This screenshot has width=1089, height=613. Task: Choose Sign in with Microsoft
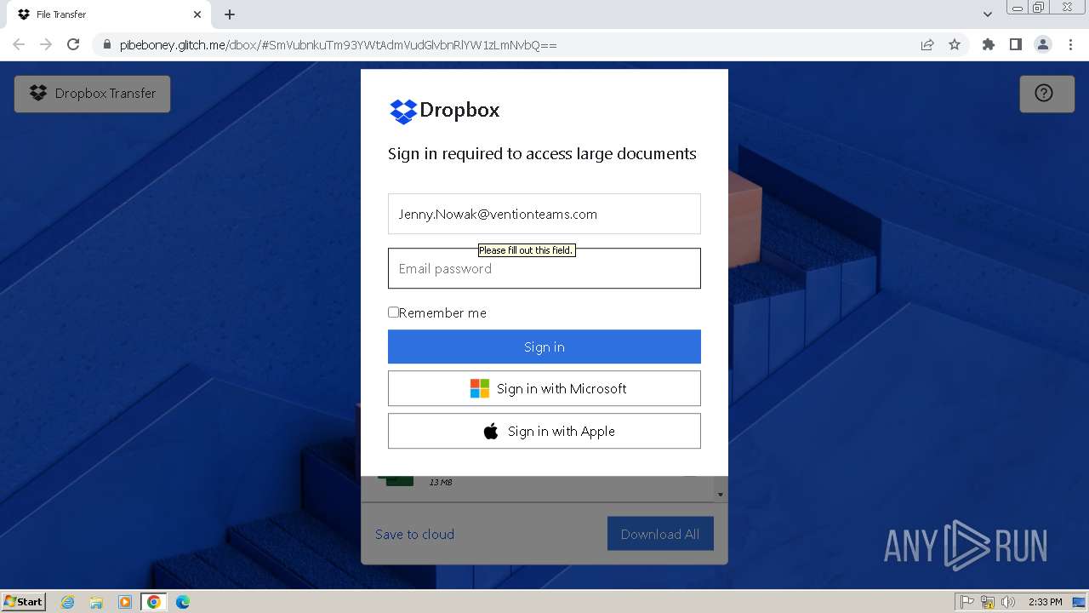click(x=544, y=388)
